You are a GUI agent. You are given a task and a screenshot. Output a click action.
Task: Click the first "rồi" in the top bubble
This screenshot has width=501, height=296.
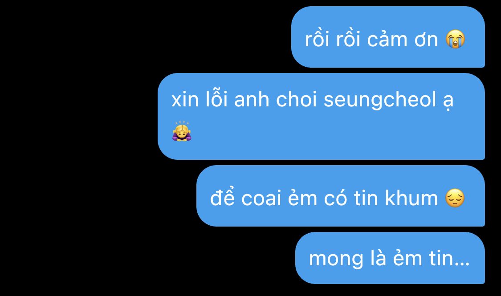(x=317, y=39)
